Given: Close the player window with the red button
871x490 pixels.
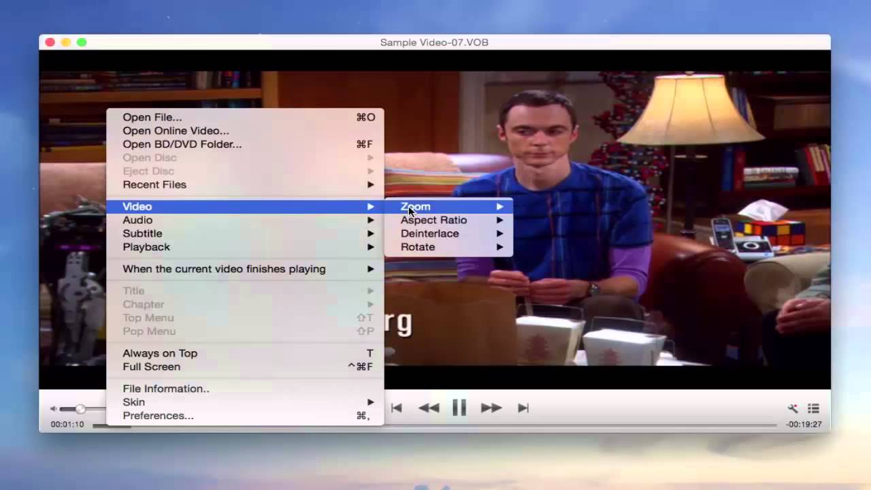Looking at the screenshot, I should 50,42.
